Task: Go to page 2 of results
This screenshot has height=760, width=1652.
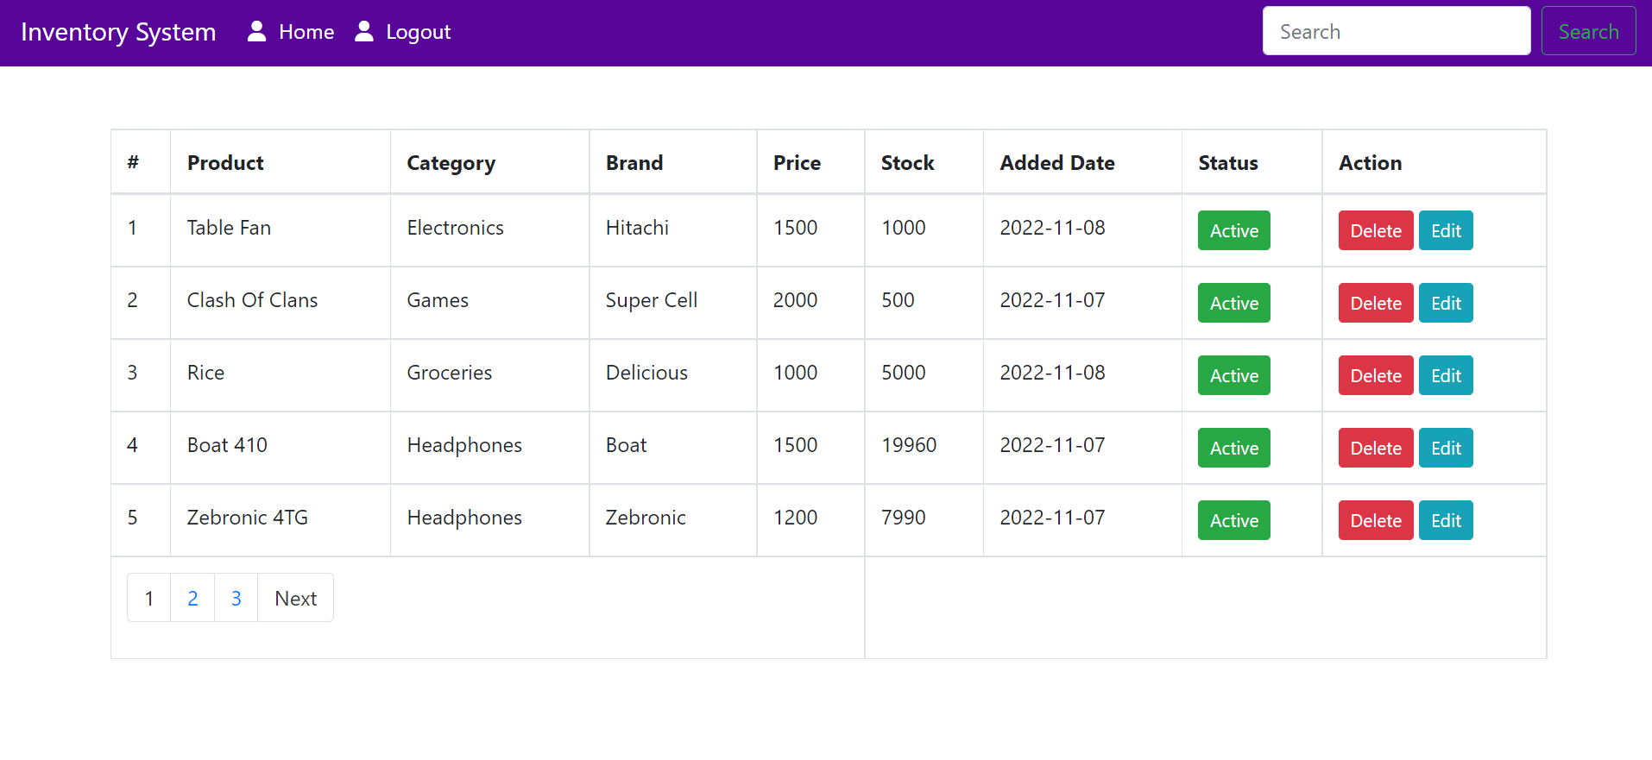Action: (x=192, y=597)
